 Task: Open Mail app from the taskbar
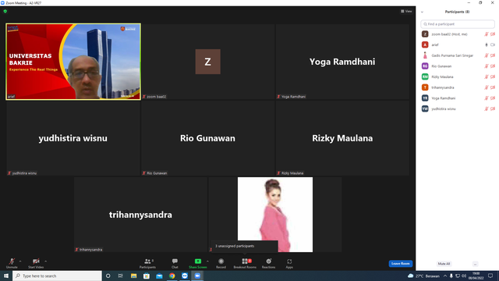pyautogui.click(x=159, y=276)
